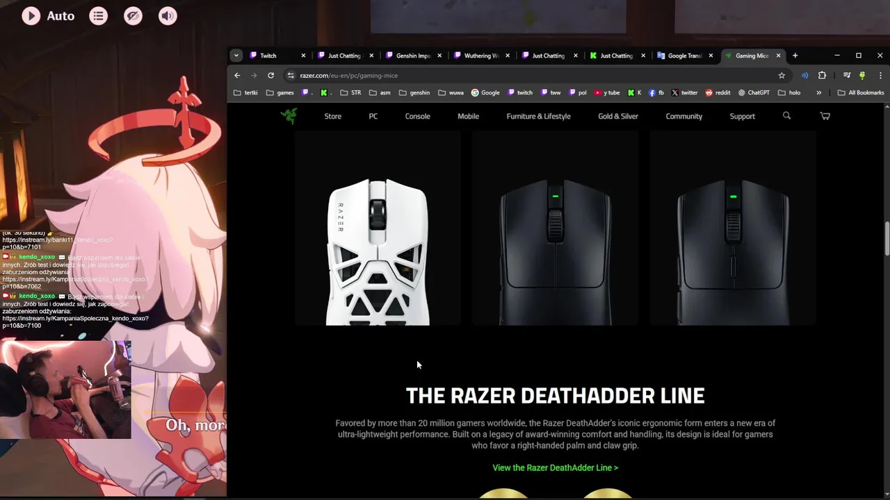Click the green profile icon in toolbar
Viewport: 890px width, 500px height.
click(x=862, y=75)
